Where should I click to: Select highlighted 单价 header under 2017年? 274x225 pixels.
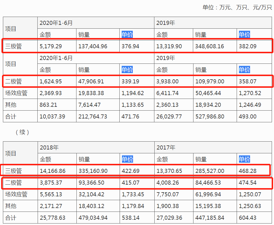[x=244, y=159]
